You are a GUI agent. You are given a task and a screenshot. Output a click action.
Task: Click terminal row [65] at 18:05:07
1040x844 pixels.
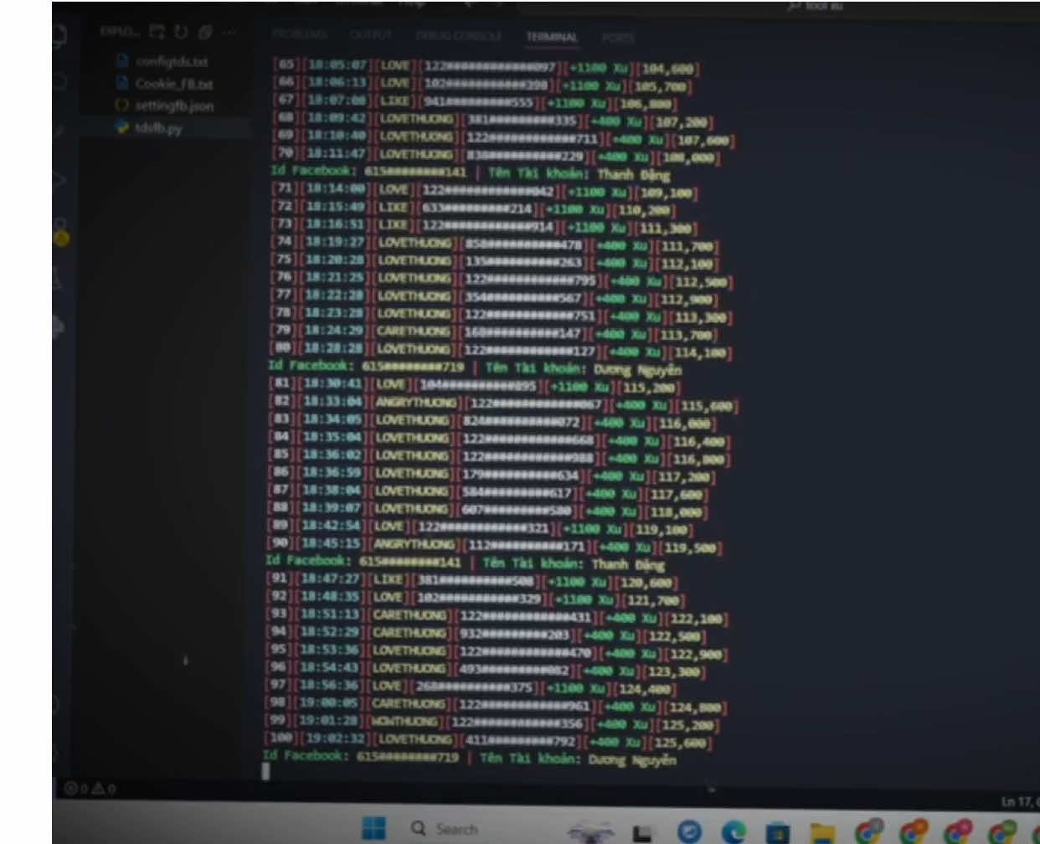point(486,66)
